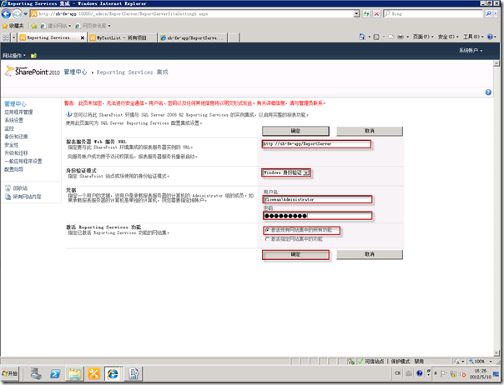Screen dimensions: 504x385
Task: Click the Feeds icon in the command bar
Action: click(x=376, y=37)
